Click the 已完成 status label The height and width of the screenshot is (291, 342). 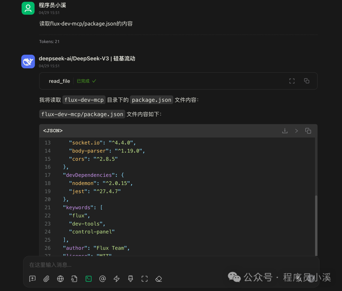pos(83,81)
